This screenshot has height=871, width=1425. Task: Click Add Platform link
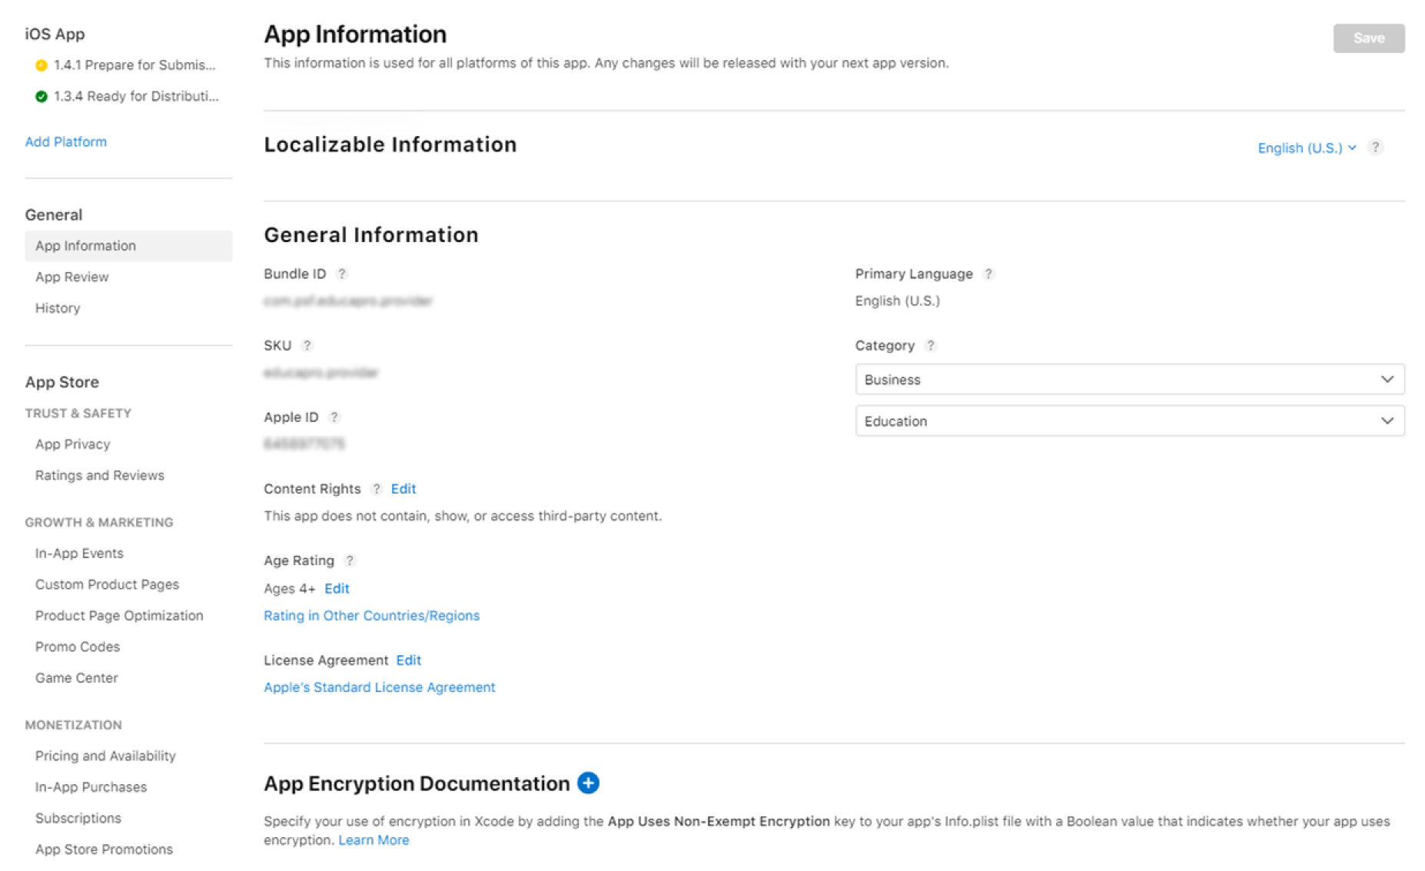pos(66,142)
